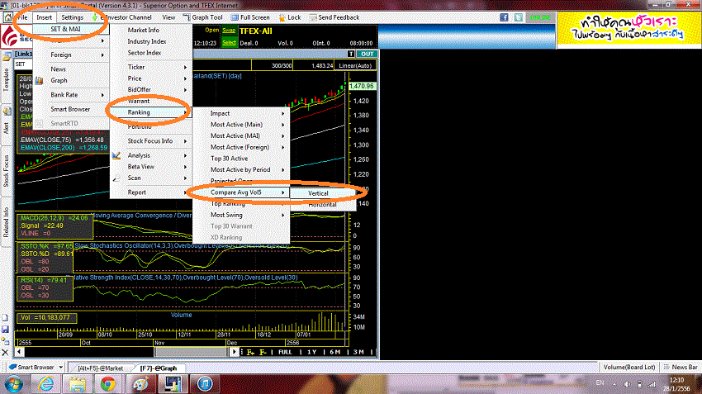This screenshot has width=702, height=394.
Task: Set chart range to 1 Y
Action: point(311,353)
